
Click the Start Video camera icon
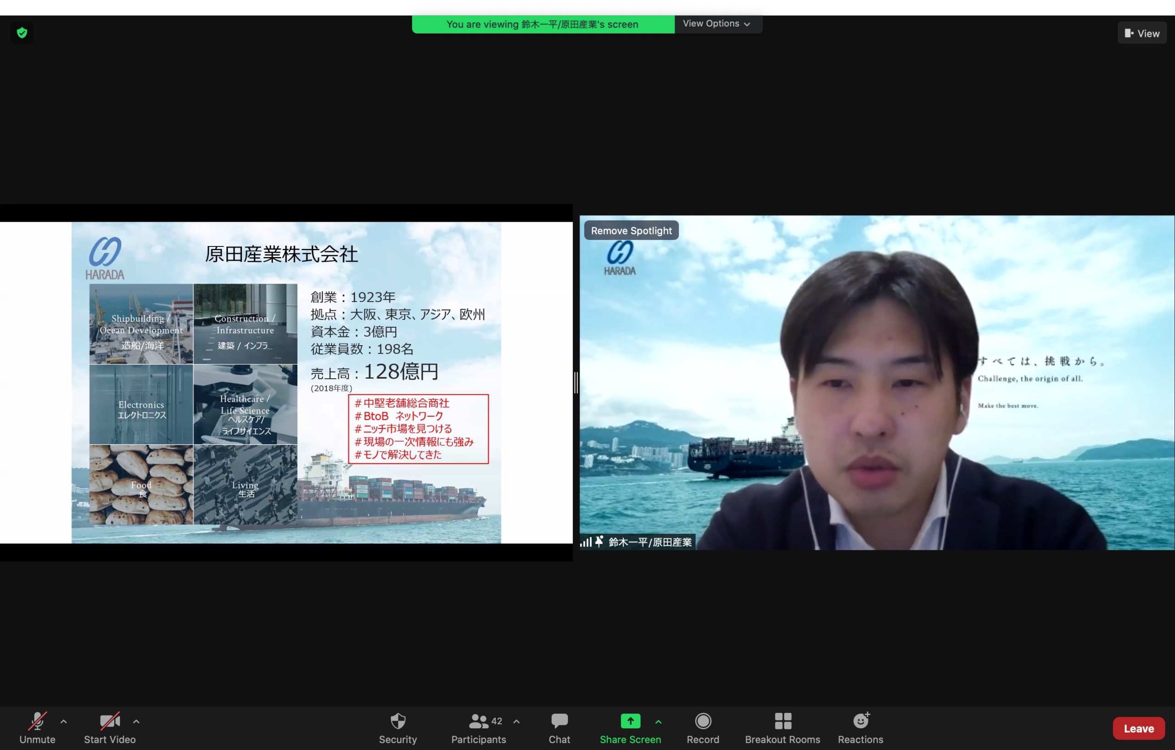pos(110,721)
